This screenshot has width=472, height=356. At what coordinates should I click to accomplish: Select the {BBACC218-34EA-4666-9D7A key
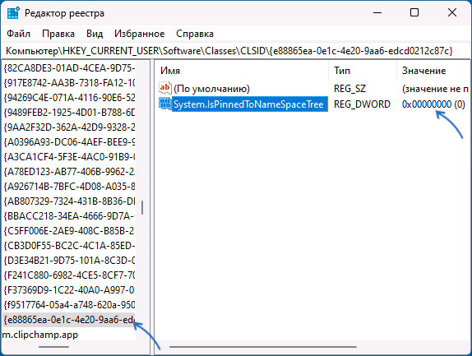69,216
